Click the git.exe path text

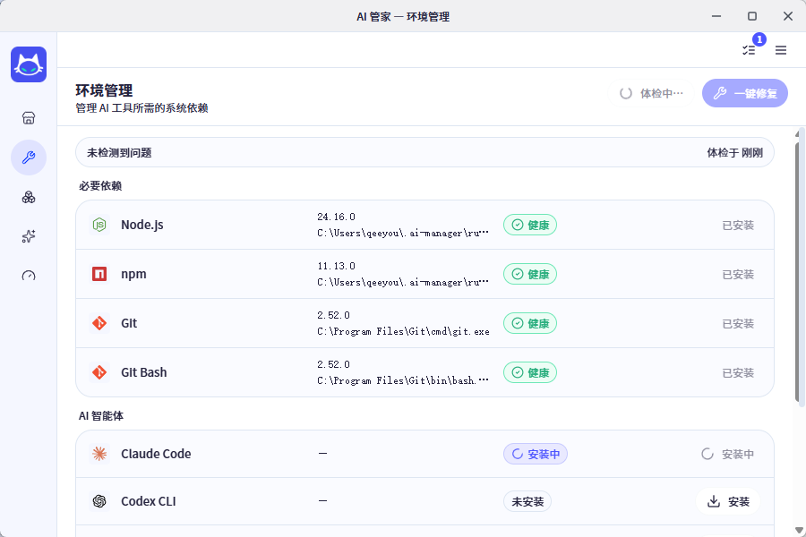click(x=403, y=331)
